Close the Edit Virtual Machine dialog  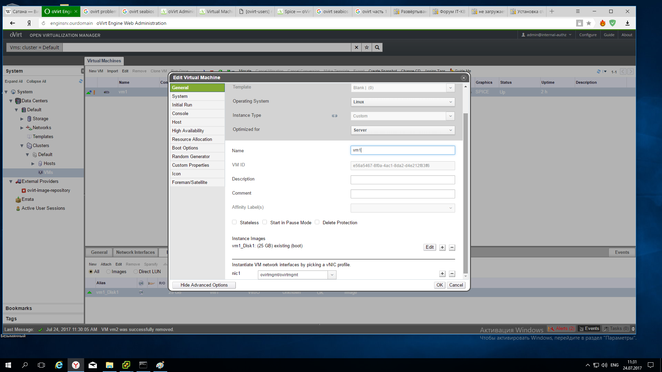(464, 78)
